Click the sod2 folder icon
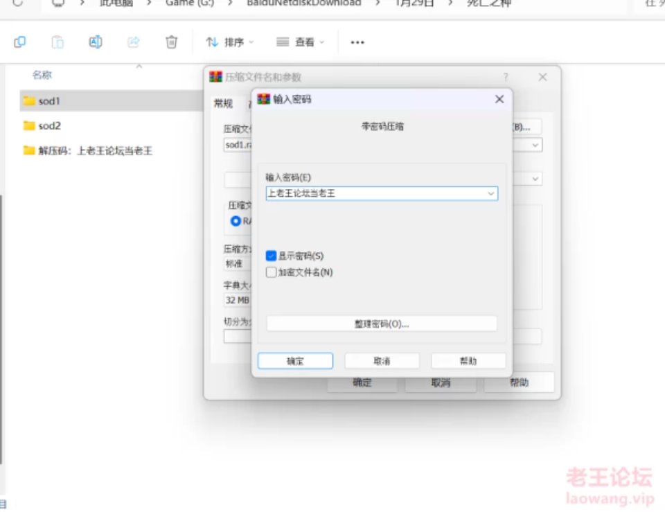 (x=29, y=125)
